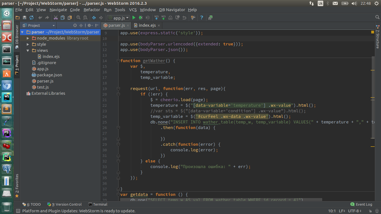381x214 pixels.
Task: Open the VCS menu
Action: 133,10
